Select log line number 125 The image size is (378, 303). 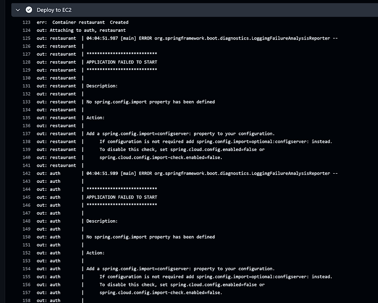point(27,38)
